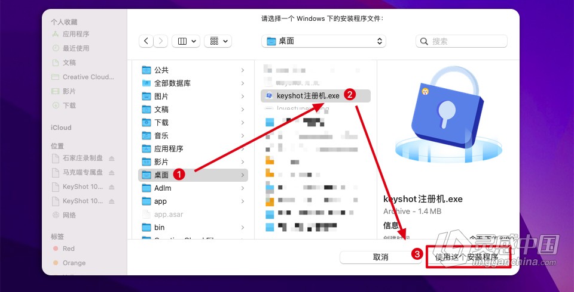574x292 pixels.
Task: Open the bin folder
Action: [x=193, y=228]
